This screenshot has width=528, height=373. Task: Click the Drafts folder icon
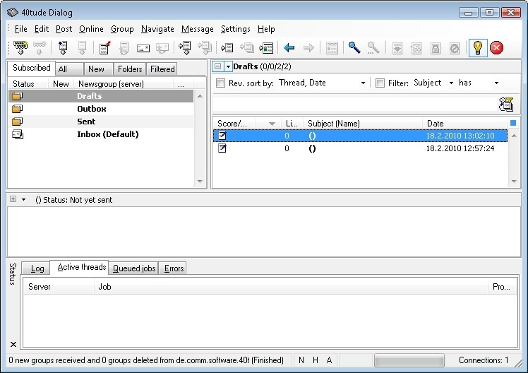[x=17, y=96]
